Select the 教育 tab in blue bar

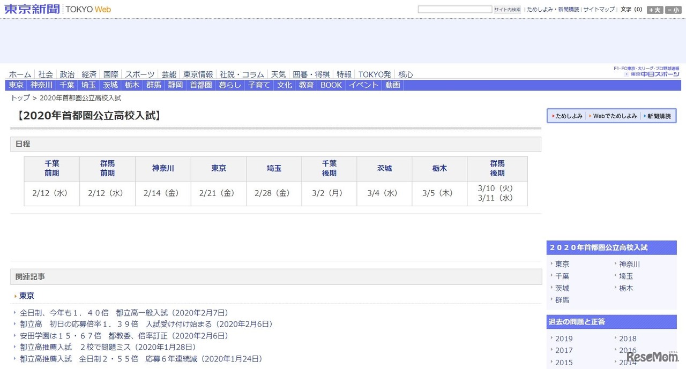[x=306, y=85]
